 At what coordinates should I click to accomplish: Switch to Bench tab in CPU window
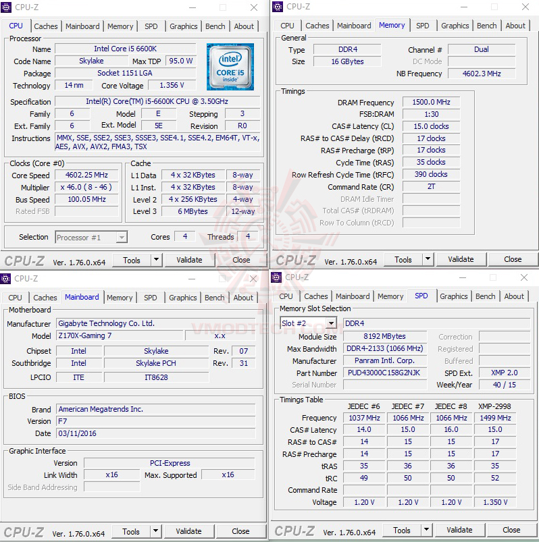215,26
